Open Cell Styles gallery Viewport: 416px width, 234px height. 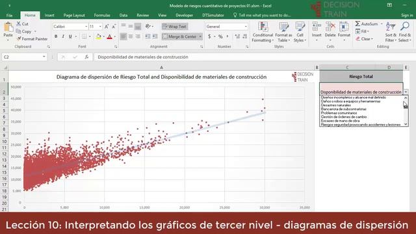(x=300, y=32)
